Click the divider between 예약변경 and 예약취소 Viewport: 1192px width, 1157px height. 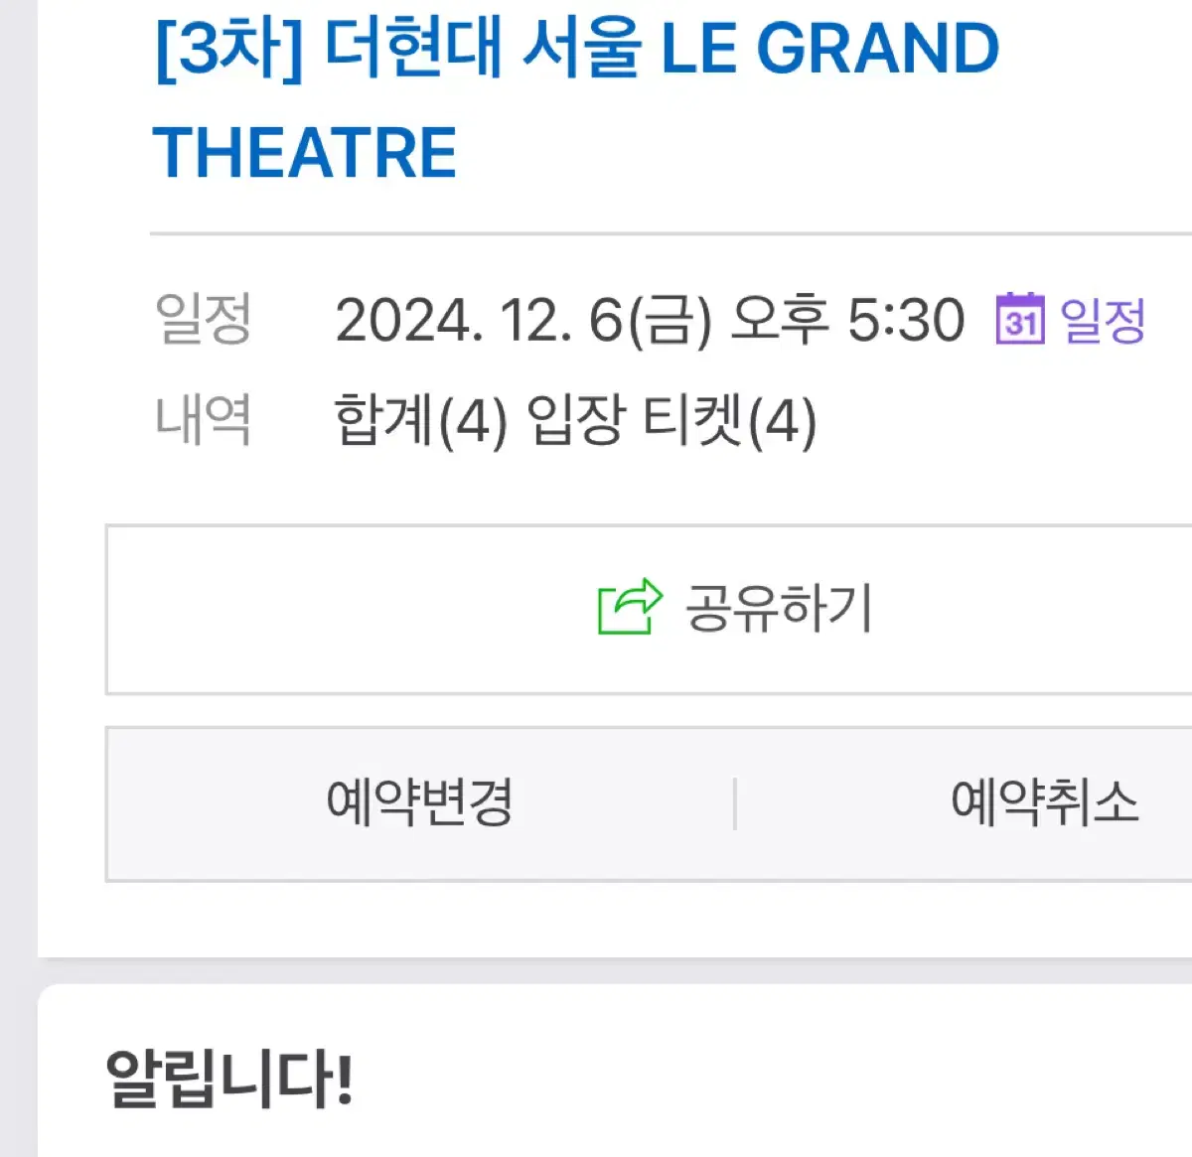pyautogui.click(x=735, y=803)
